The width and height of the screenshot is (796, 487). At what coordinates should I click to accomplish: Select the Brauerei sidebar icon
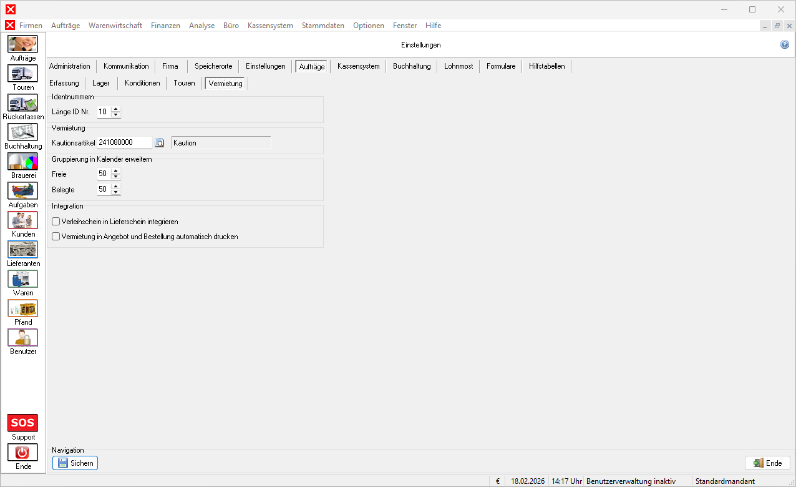[22, 162]
